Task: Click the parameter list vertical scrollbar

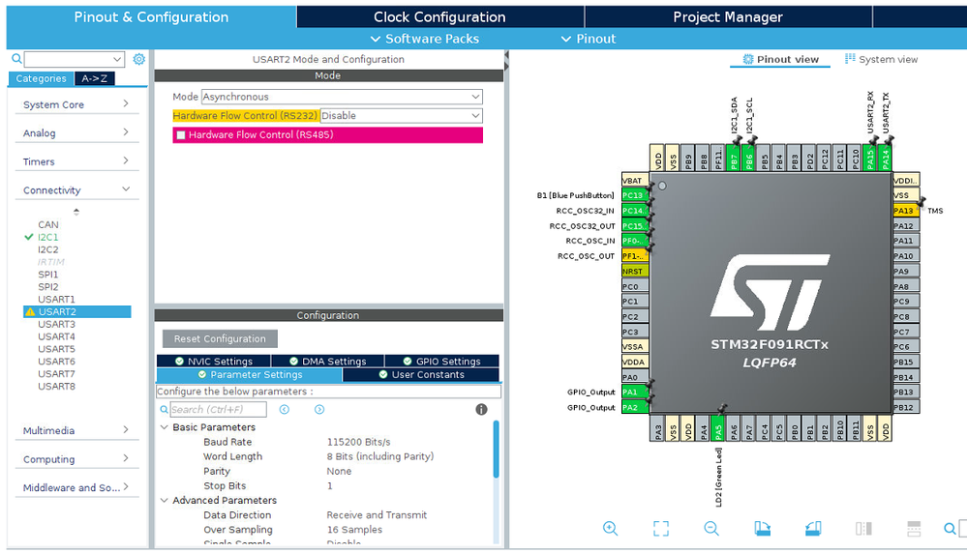Action: click(x=496, y=450)
